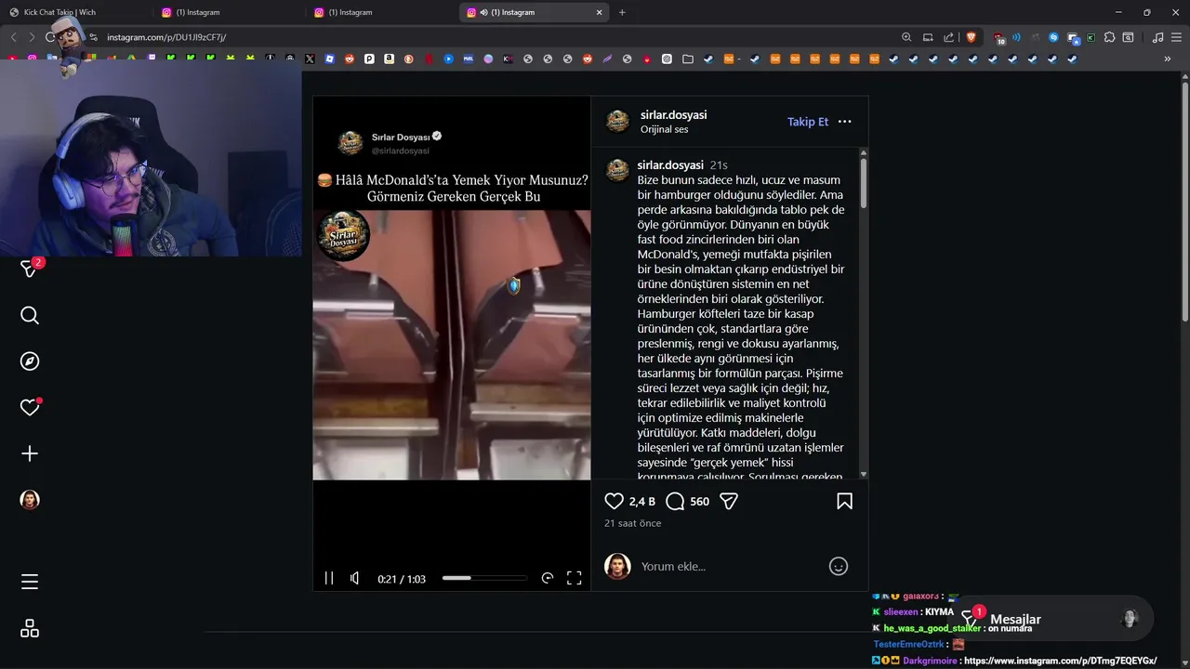Open own profile avatar in sidebar
The width and height of the screenshot is (1190, 669).
[30, 500]
